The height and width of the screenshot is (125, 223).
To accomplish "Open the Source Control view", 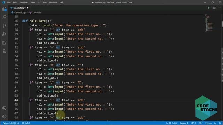I will [4, 26].
